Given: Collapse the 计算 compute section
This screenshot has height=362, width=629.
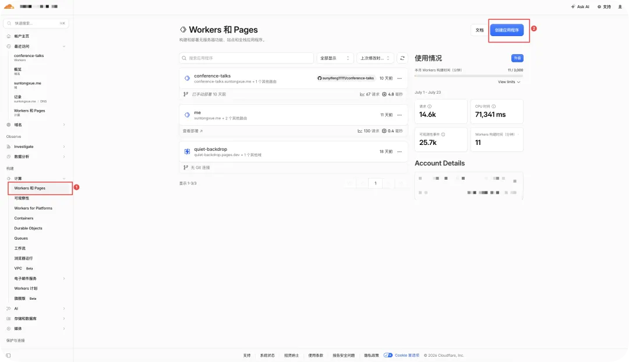Looking at the screenshot, I should pos(64,179).
